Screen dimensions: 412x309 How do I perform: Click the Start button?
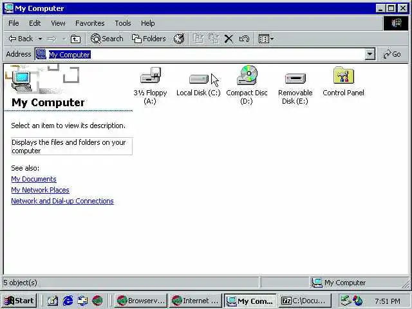19,301
